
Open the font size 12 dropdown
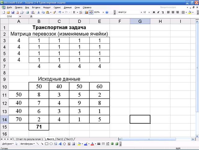149,12
